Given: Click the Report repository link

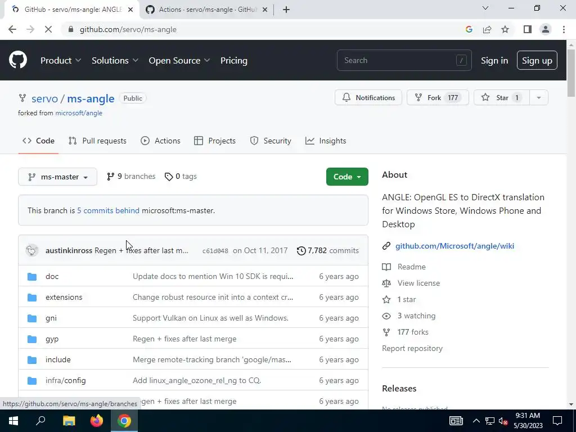Looking at the screenshot, I should 412,348.
